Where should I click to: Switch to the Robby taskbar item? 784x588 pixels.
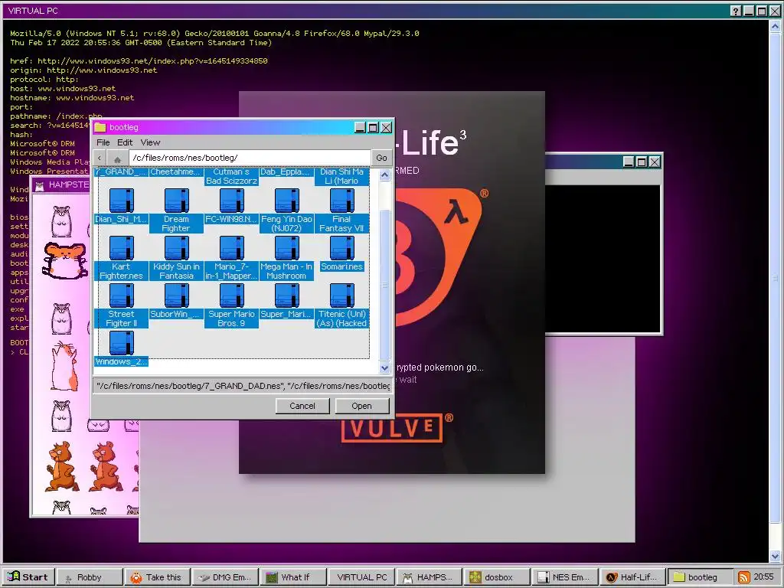(90, 577)
